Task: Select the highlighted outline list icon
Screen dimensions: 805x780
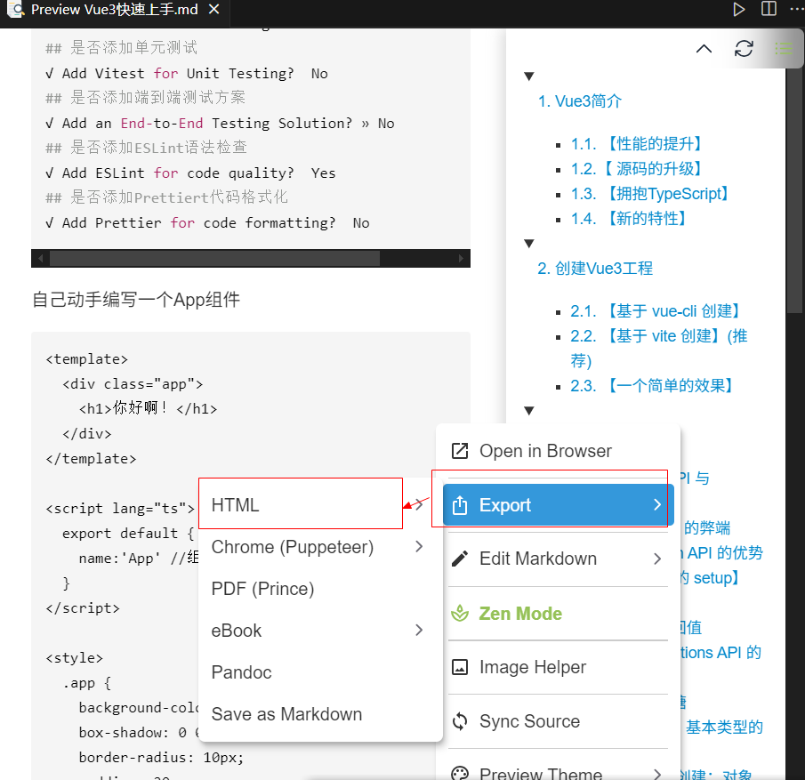Action: (784, 49)
